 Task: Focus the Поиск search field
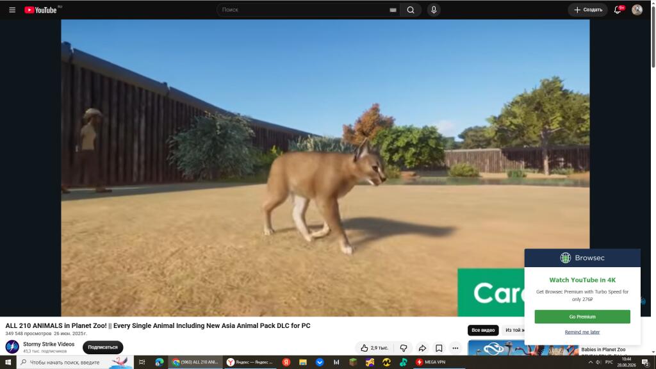coord(303,10)
